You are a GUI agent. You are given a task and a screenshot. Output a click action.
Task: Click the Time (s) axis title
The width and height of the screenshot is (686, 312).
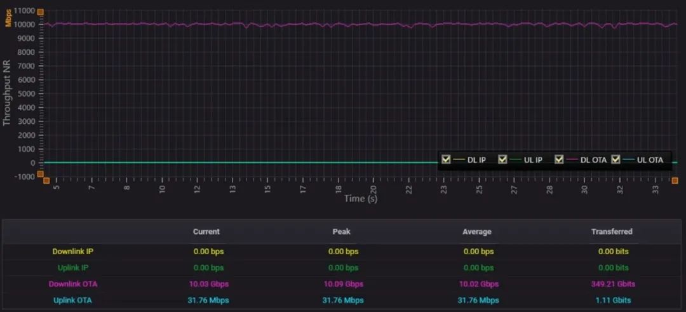361,199
